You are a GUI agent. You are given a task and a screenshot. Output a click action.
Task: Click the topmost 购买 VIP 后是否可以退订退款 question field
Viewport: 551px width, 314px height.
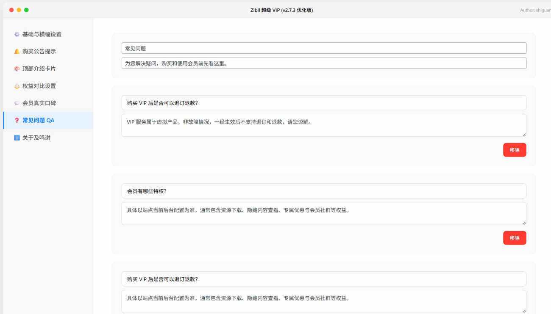point(324,103)
